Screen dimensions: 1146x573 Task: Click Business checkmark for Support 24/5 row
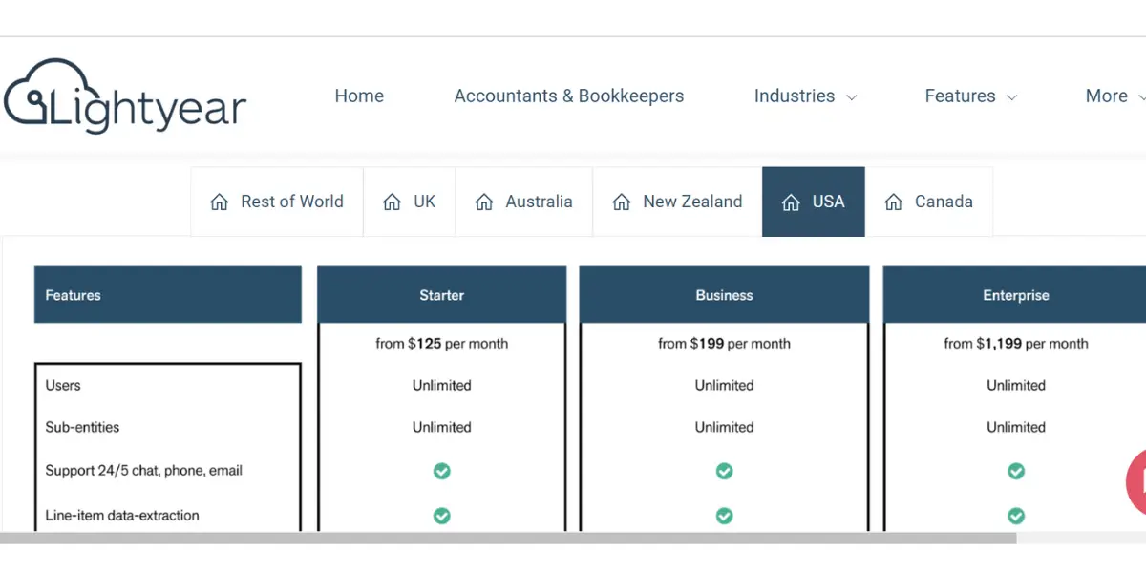725,471
